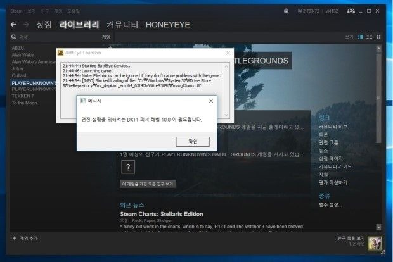Viewport: 393px width, 262px height.
Task: Click the 메시지 dialog title icon
Action: tap(82, 101)
